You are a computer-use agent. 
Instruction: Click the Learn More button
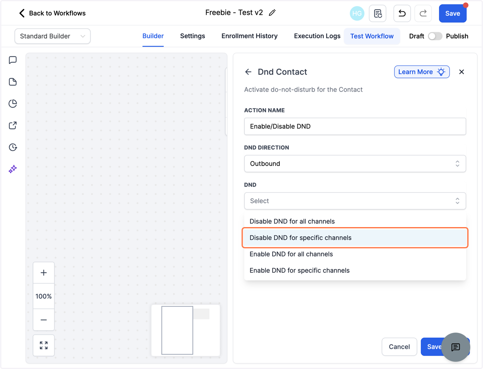coord(422,72)
